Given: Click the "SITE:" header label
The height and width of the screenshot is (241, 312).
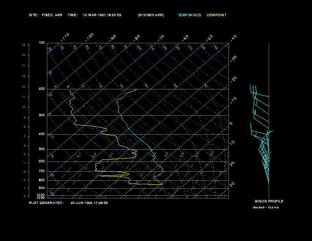Looking at the screenshot, I should click(33, 15).
